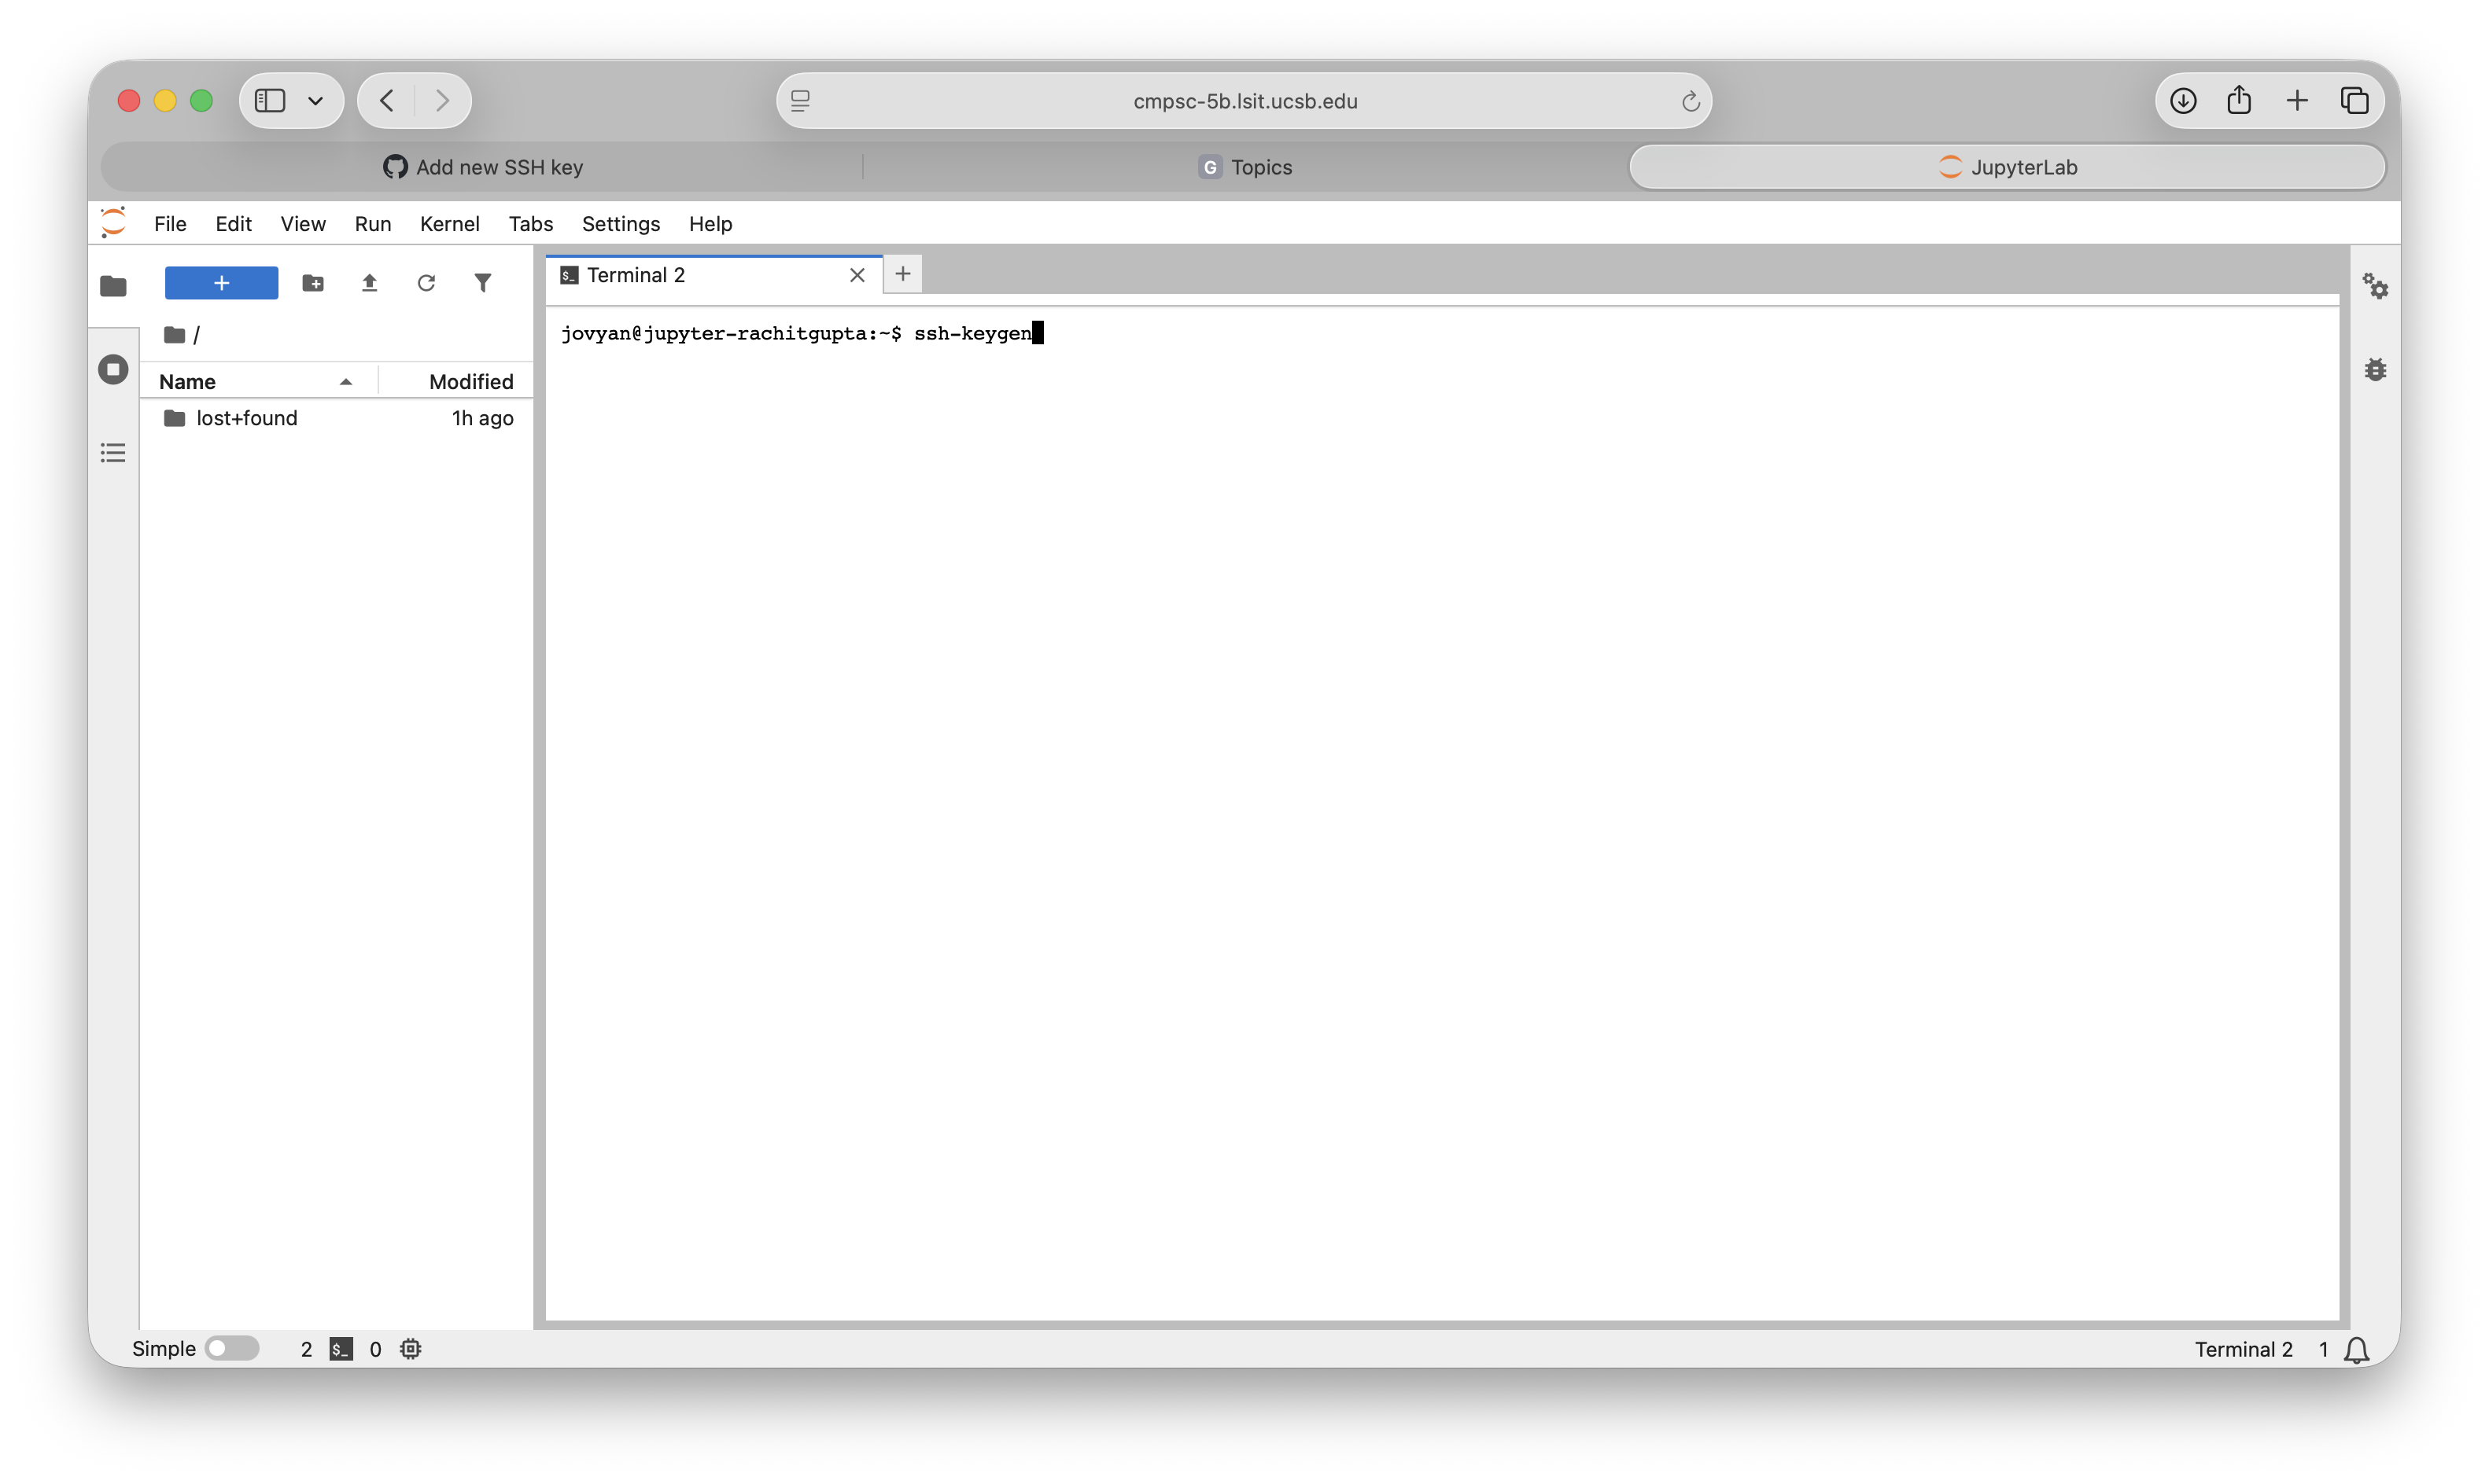Open the property inspector gear in right sidebar
Image resolution: width=2489 pixels, height=1484 pixels.
(2376, 287)
